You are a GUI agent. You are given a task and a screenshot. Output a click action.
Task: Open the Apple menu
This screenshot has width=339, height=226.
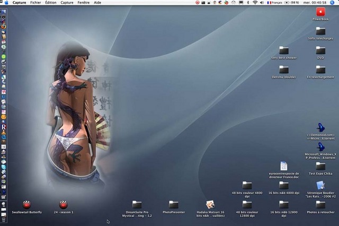coord(6,3)
